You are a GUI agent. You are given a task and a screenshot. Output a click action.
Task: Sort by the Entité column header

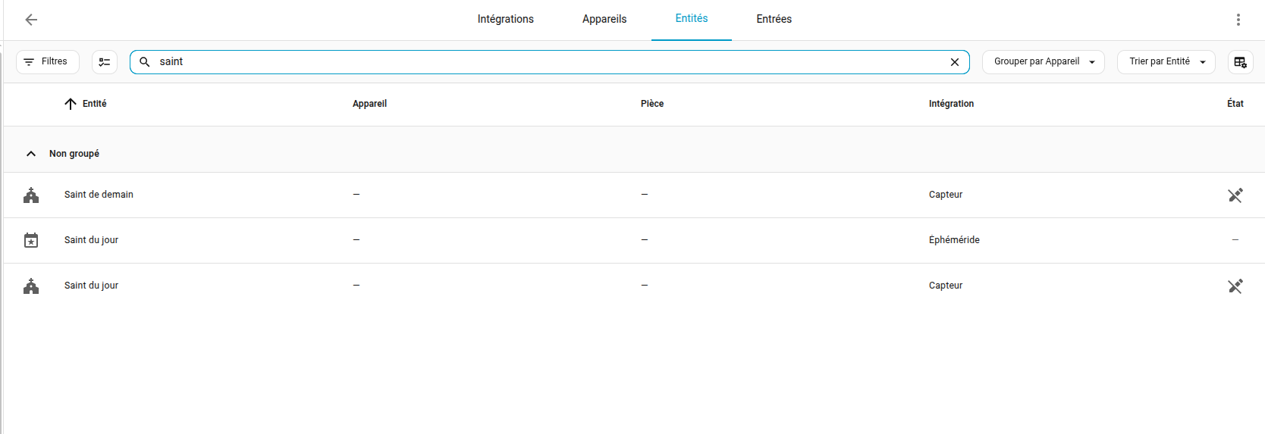pyautogui.click(x=94, y=104)
